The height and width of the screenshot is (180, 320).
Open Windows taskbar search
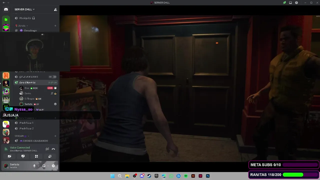120,176
